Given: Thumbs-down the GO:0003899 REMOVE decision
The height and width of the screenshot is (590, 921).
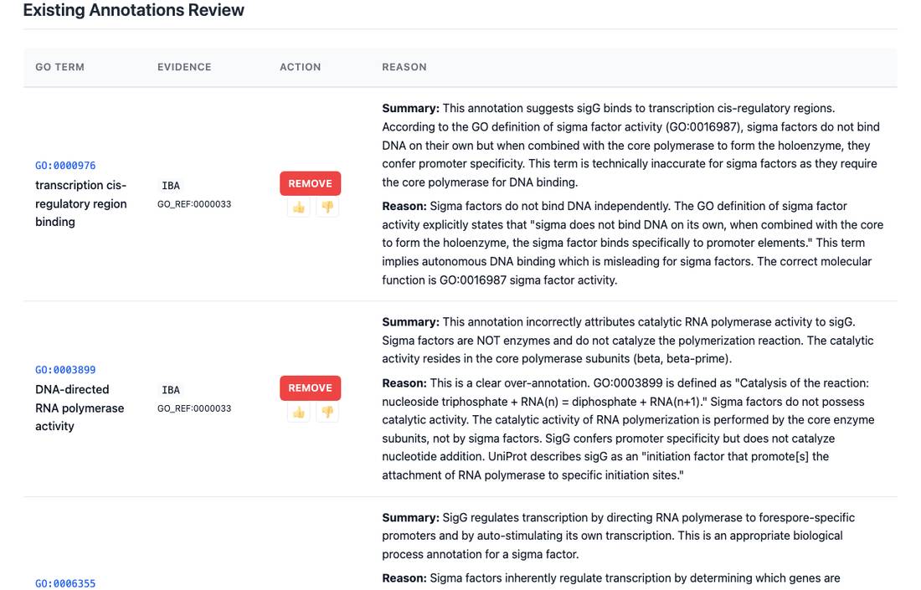Looking at the screenshot, I should [327, 412].
